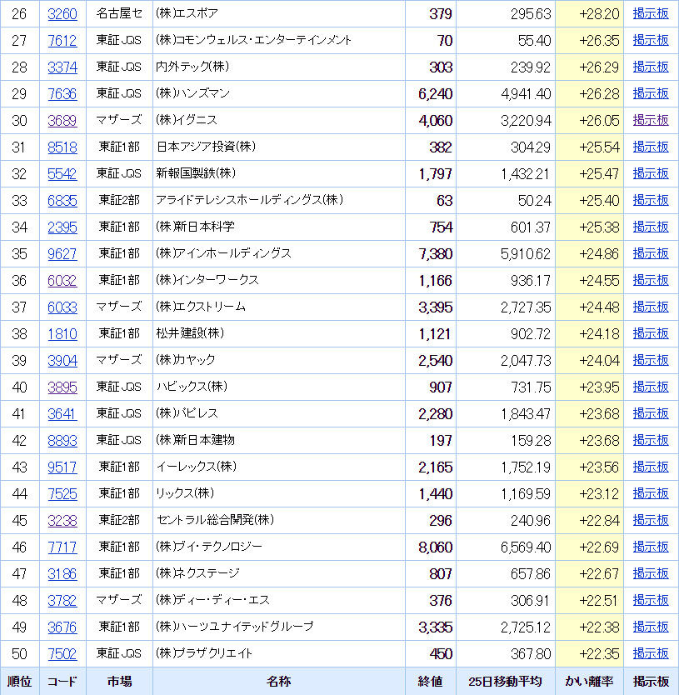Open stock code 7502 link
Image resolution: width=679 pixels, height=695 pixels.
point(62,654)
